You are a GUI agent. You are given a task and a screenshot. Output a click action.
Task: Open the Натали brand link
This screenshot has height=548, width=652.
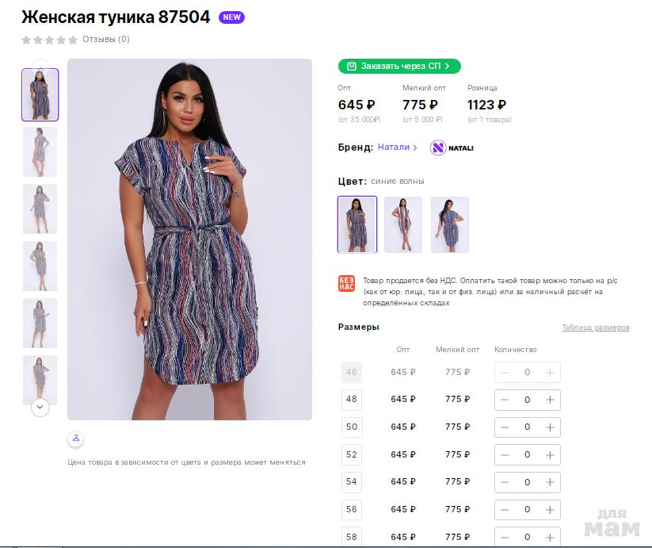397,148
